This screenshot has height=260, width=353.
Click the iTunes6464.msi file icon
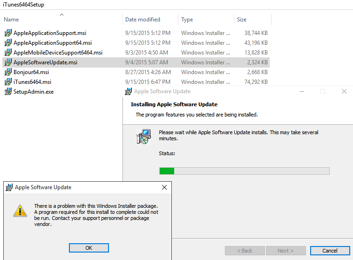[x=8, y=82]
